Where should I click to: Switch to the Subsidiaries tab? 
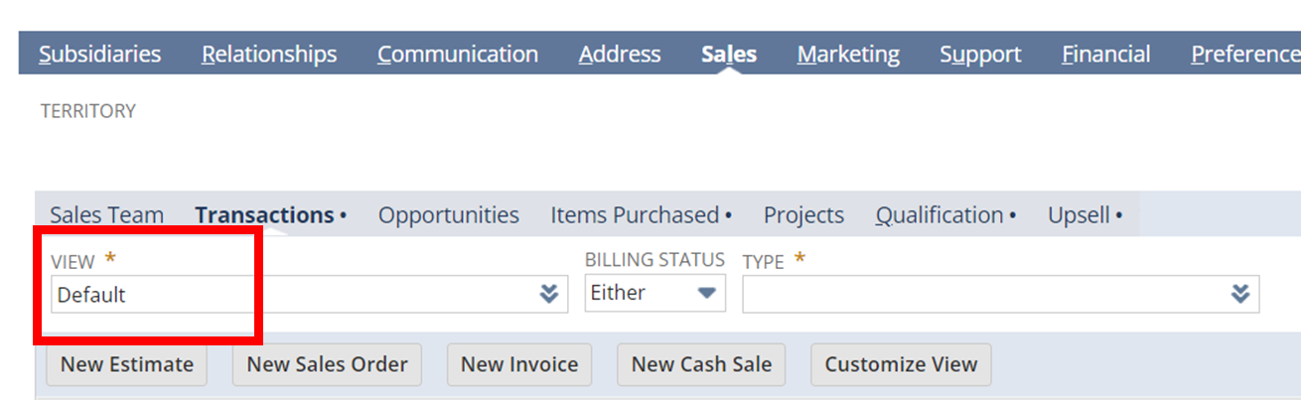coord(100,54)
